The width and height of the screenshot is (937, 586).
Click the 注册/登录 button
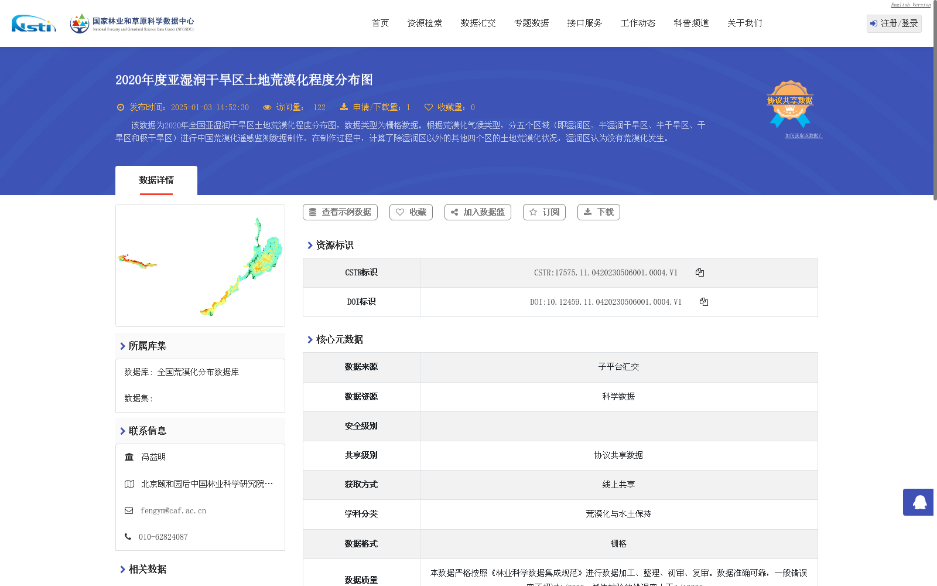[x=894, y=23]
